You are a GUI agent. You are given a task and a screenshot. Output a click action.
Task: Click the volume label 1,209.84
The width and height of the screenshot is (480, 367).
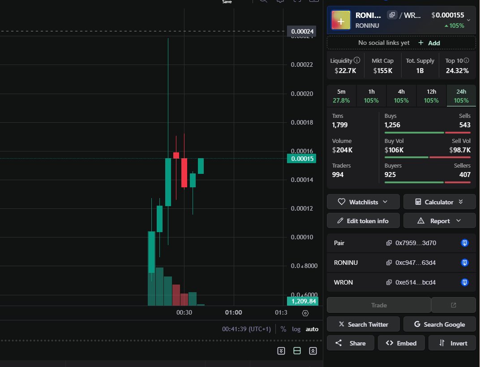tap(303, 301)
